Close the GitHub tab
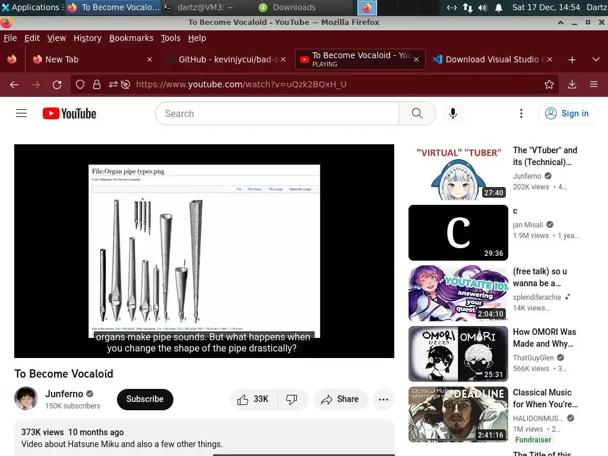This screenshot has height=456, width=608. click(x=283, y=59)
